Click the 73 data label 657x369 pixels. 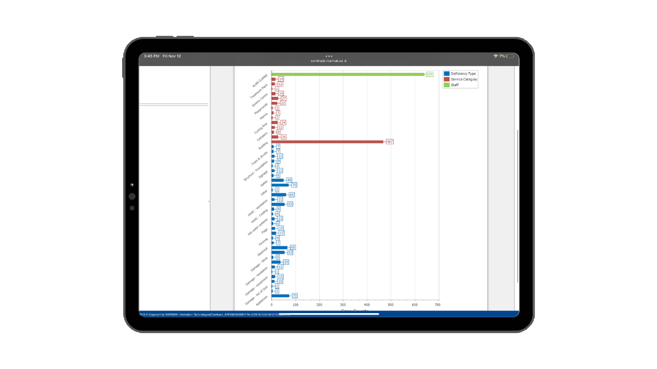[295, 296]
